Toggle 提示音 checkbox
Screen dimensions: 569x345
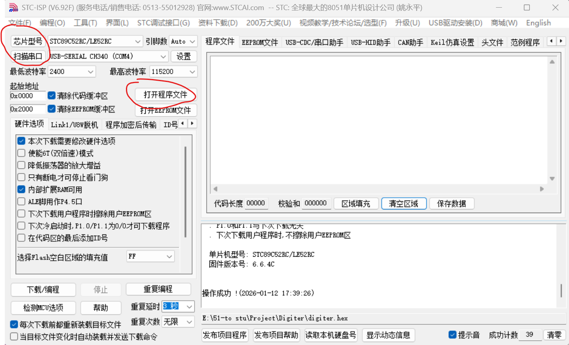point(452,335)
